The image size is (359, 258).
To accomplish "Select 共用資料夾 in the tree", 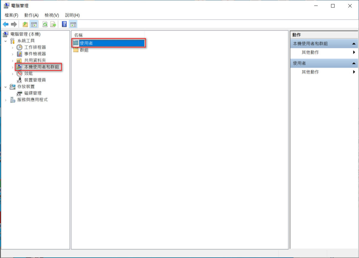I will (35, 60).
